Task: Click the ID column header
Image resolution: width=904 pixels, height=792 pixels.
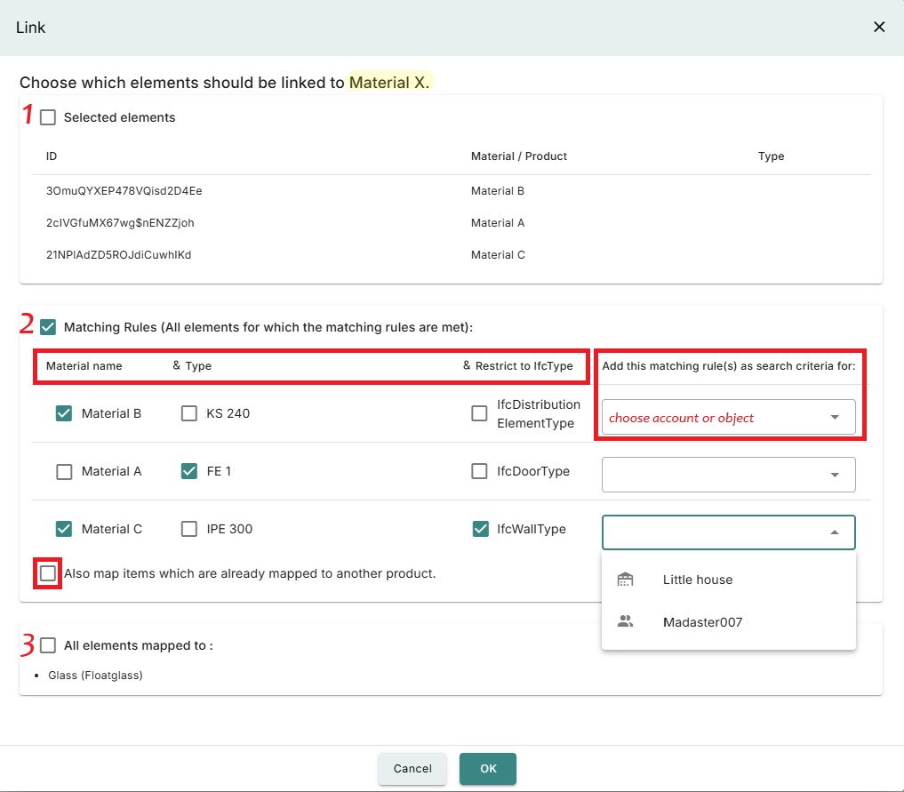Action: pos(52,156)
